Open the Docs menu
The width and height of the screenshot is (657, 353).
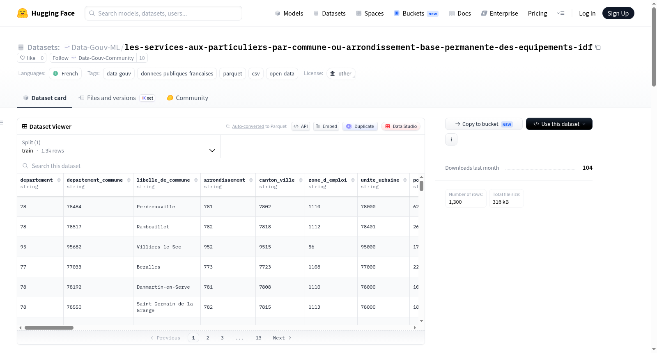(x=460, y=13)
